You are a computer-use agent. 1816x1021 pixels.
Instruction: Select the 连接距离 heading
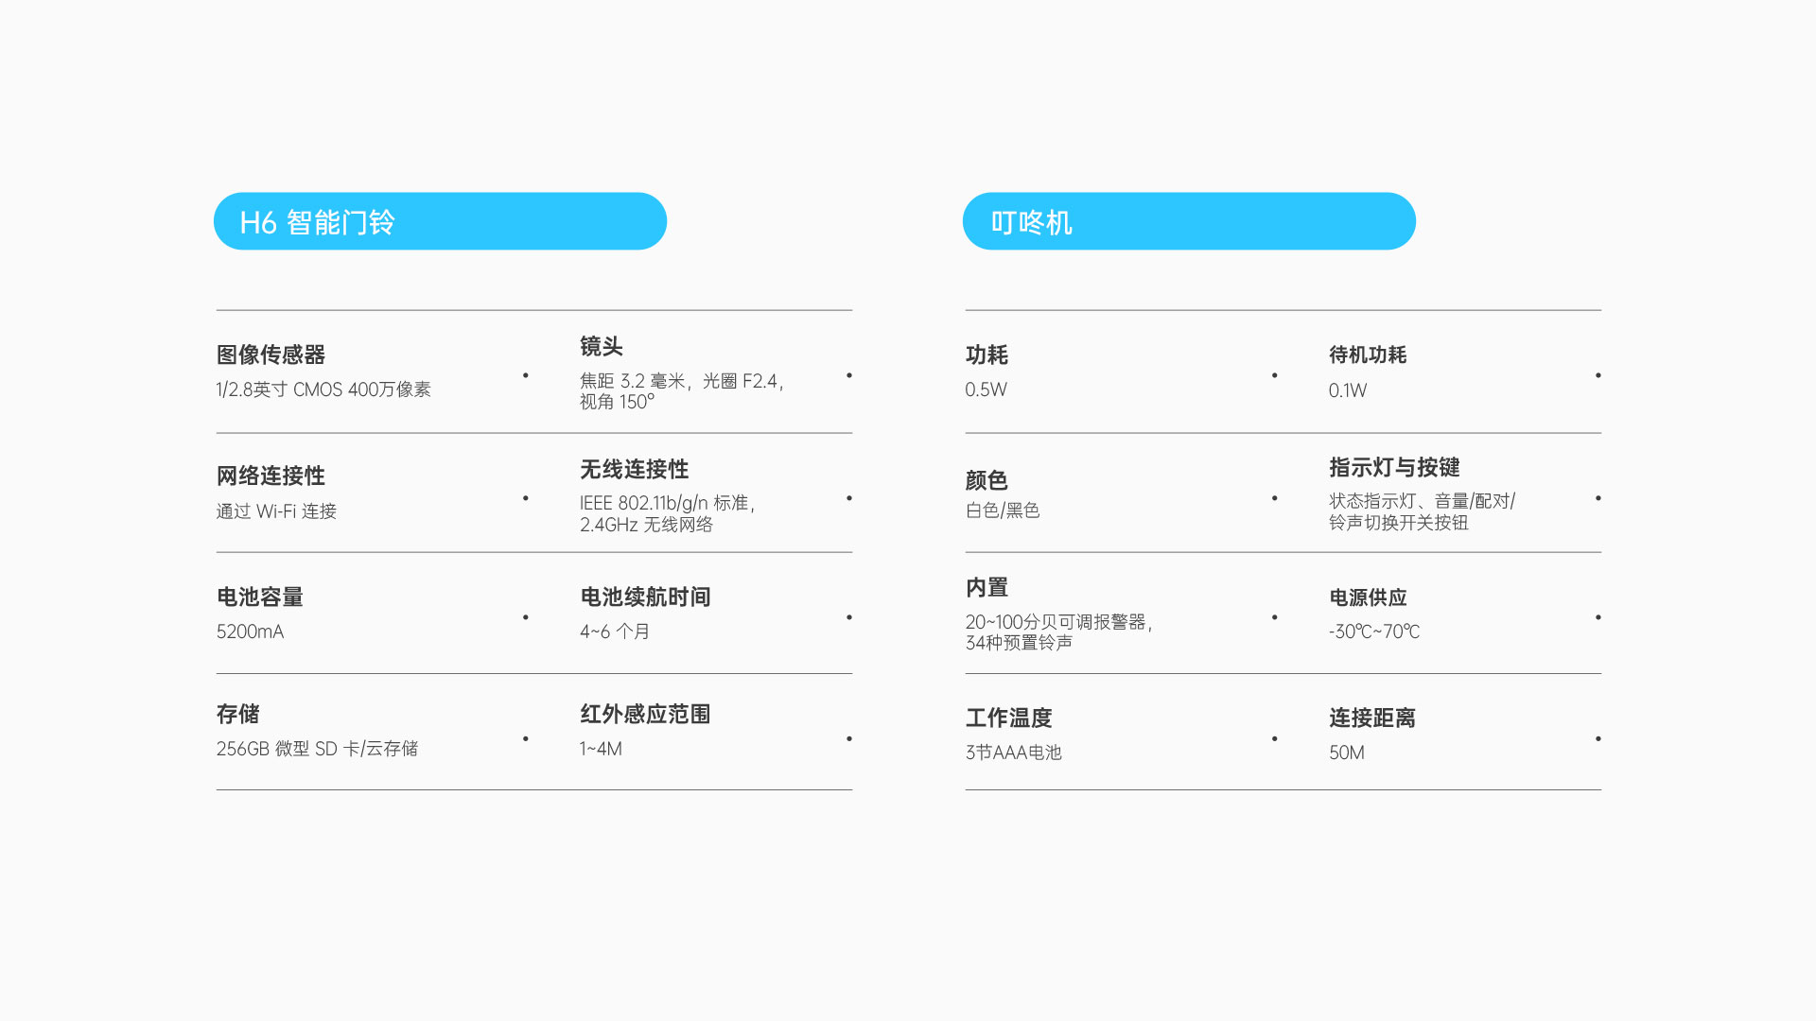[x=1372, y=718]
